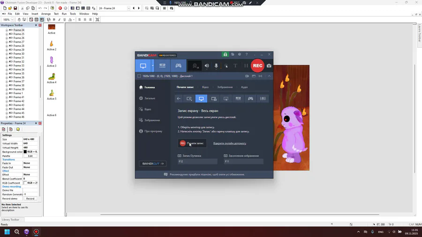The image size is (422, 237).
Task: Switch to the Аудіо tab in Bandicam
Action: [244, 87]
